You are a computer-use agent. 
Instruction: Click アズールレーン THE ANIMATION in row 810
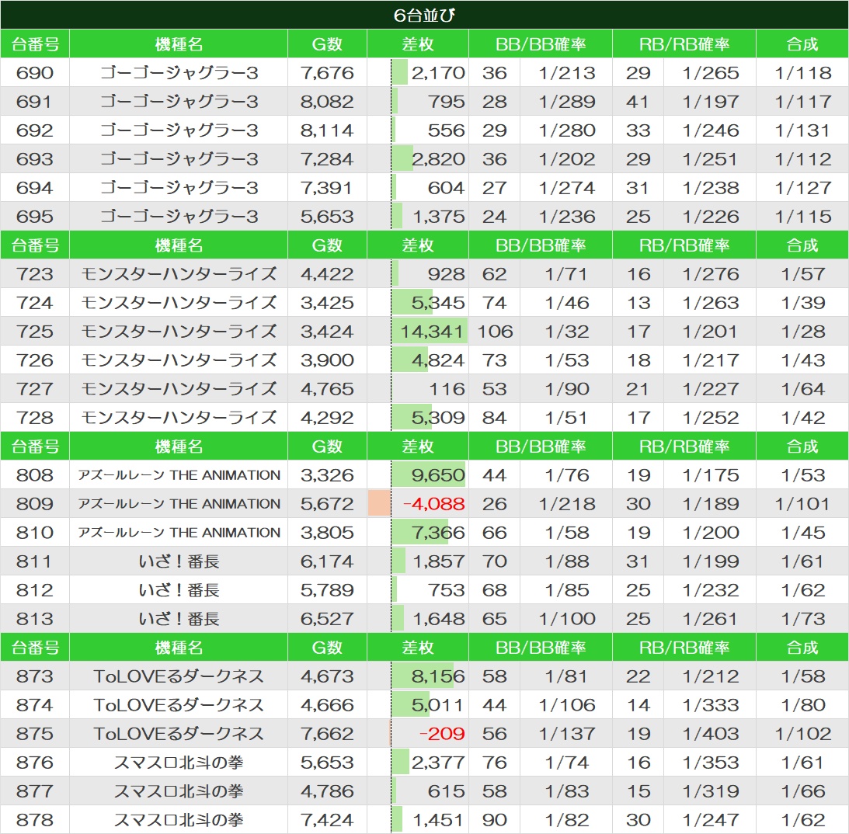pos(179,532)
